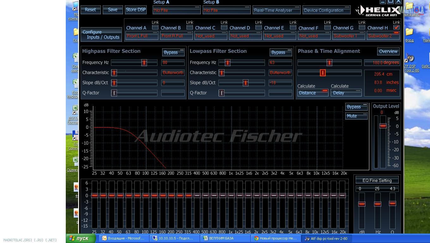Click the Store DSP button
This screenshot has height=243, width=430.
[x=136, y=9]
